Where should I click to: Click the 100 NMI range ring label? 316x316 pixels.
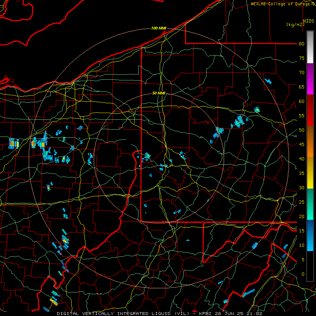(x=159, y=28)
